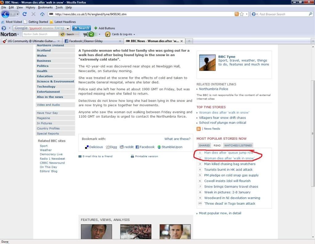Expand the Google Yahoo Bing engine dropdown
Viewport: 315px width, 244px height.
[x=68, y=28]
